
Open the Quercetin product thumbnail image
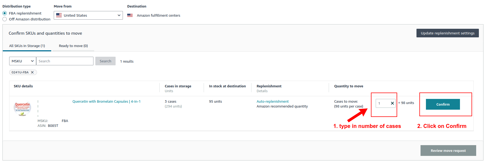click(x=22, y=109)
